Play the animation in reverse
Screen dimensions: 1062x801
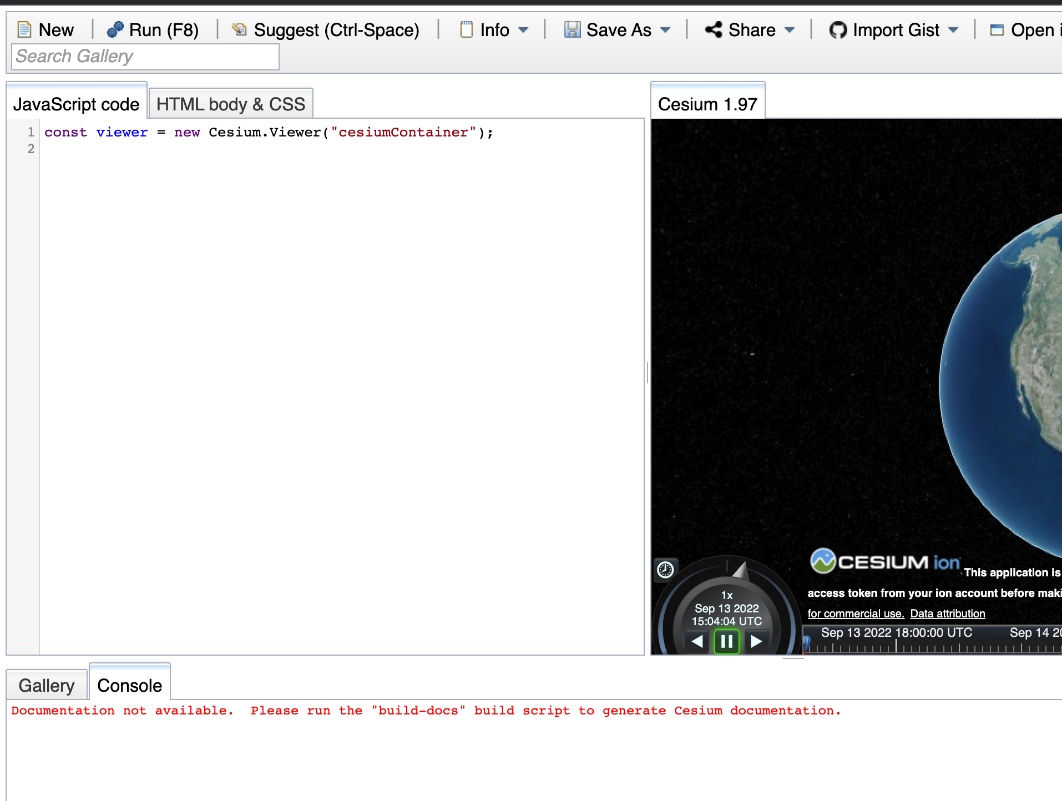pos(697,641)
